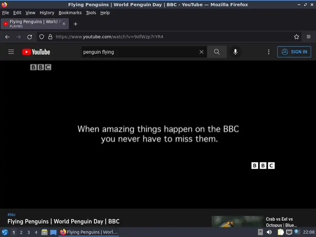The width and height of the screenshot is (316, 237).
Task: Click the video player to pause
Action: click(x=158, y=135)
